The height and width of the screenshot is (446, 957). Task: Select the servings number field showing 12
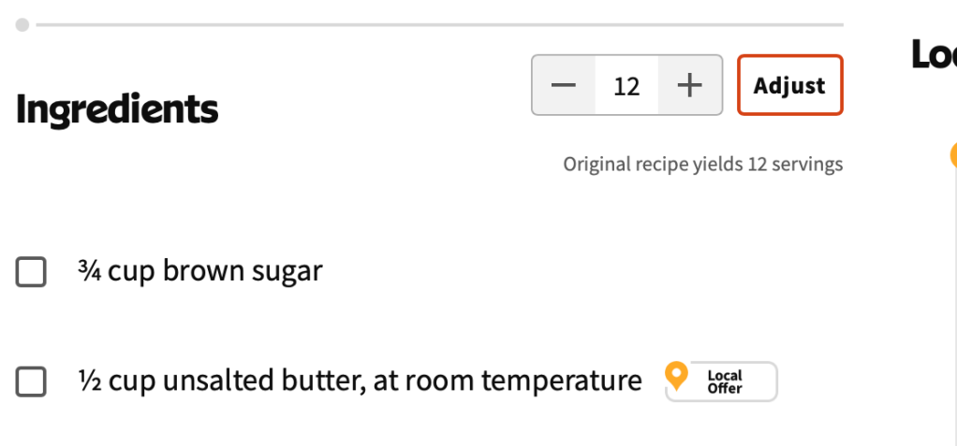coord(626,86)
